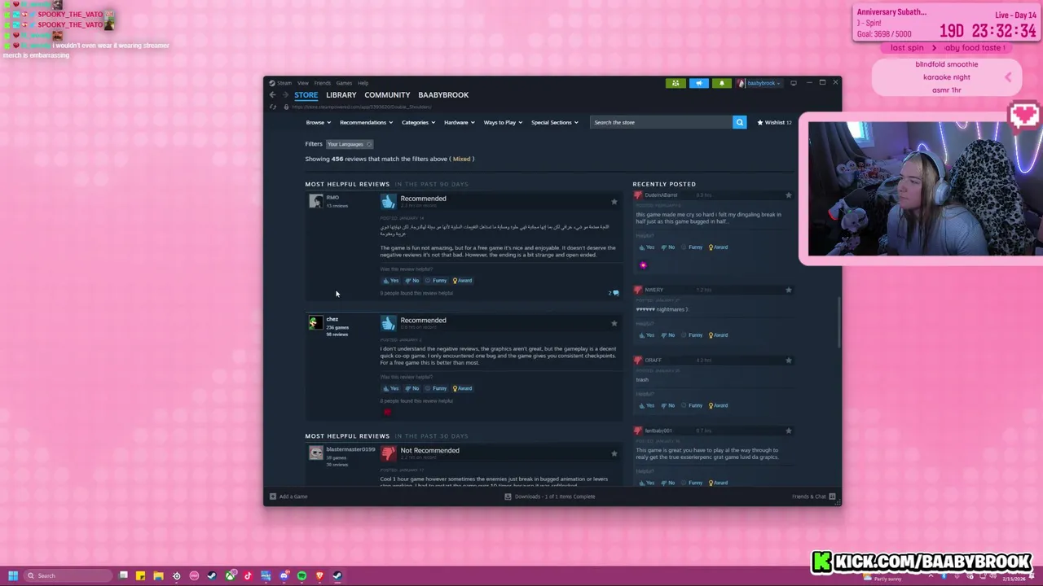This screenshot has width=1043, height=586.
Task: Award chez's review
Action: (462, 388)
